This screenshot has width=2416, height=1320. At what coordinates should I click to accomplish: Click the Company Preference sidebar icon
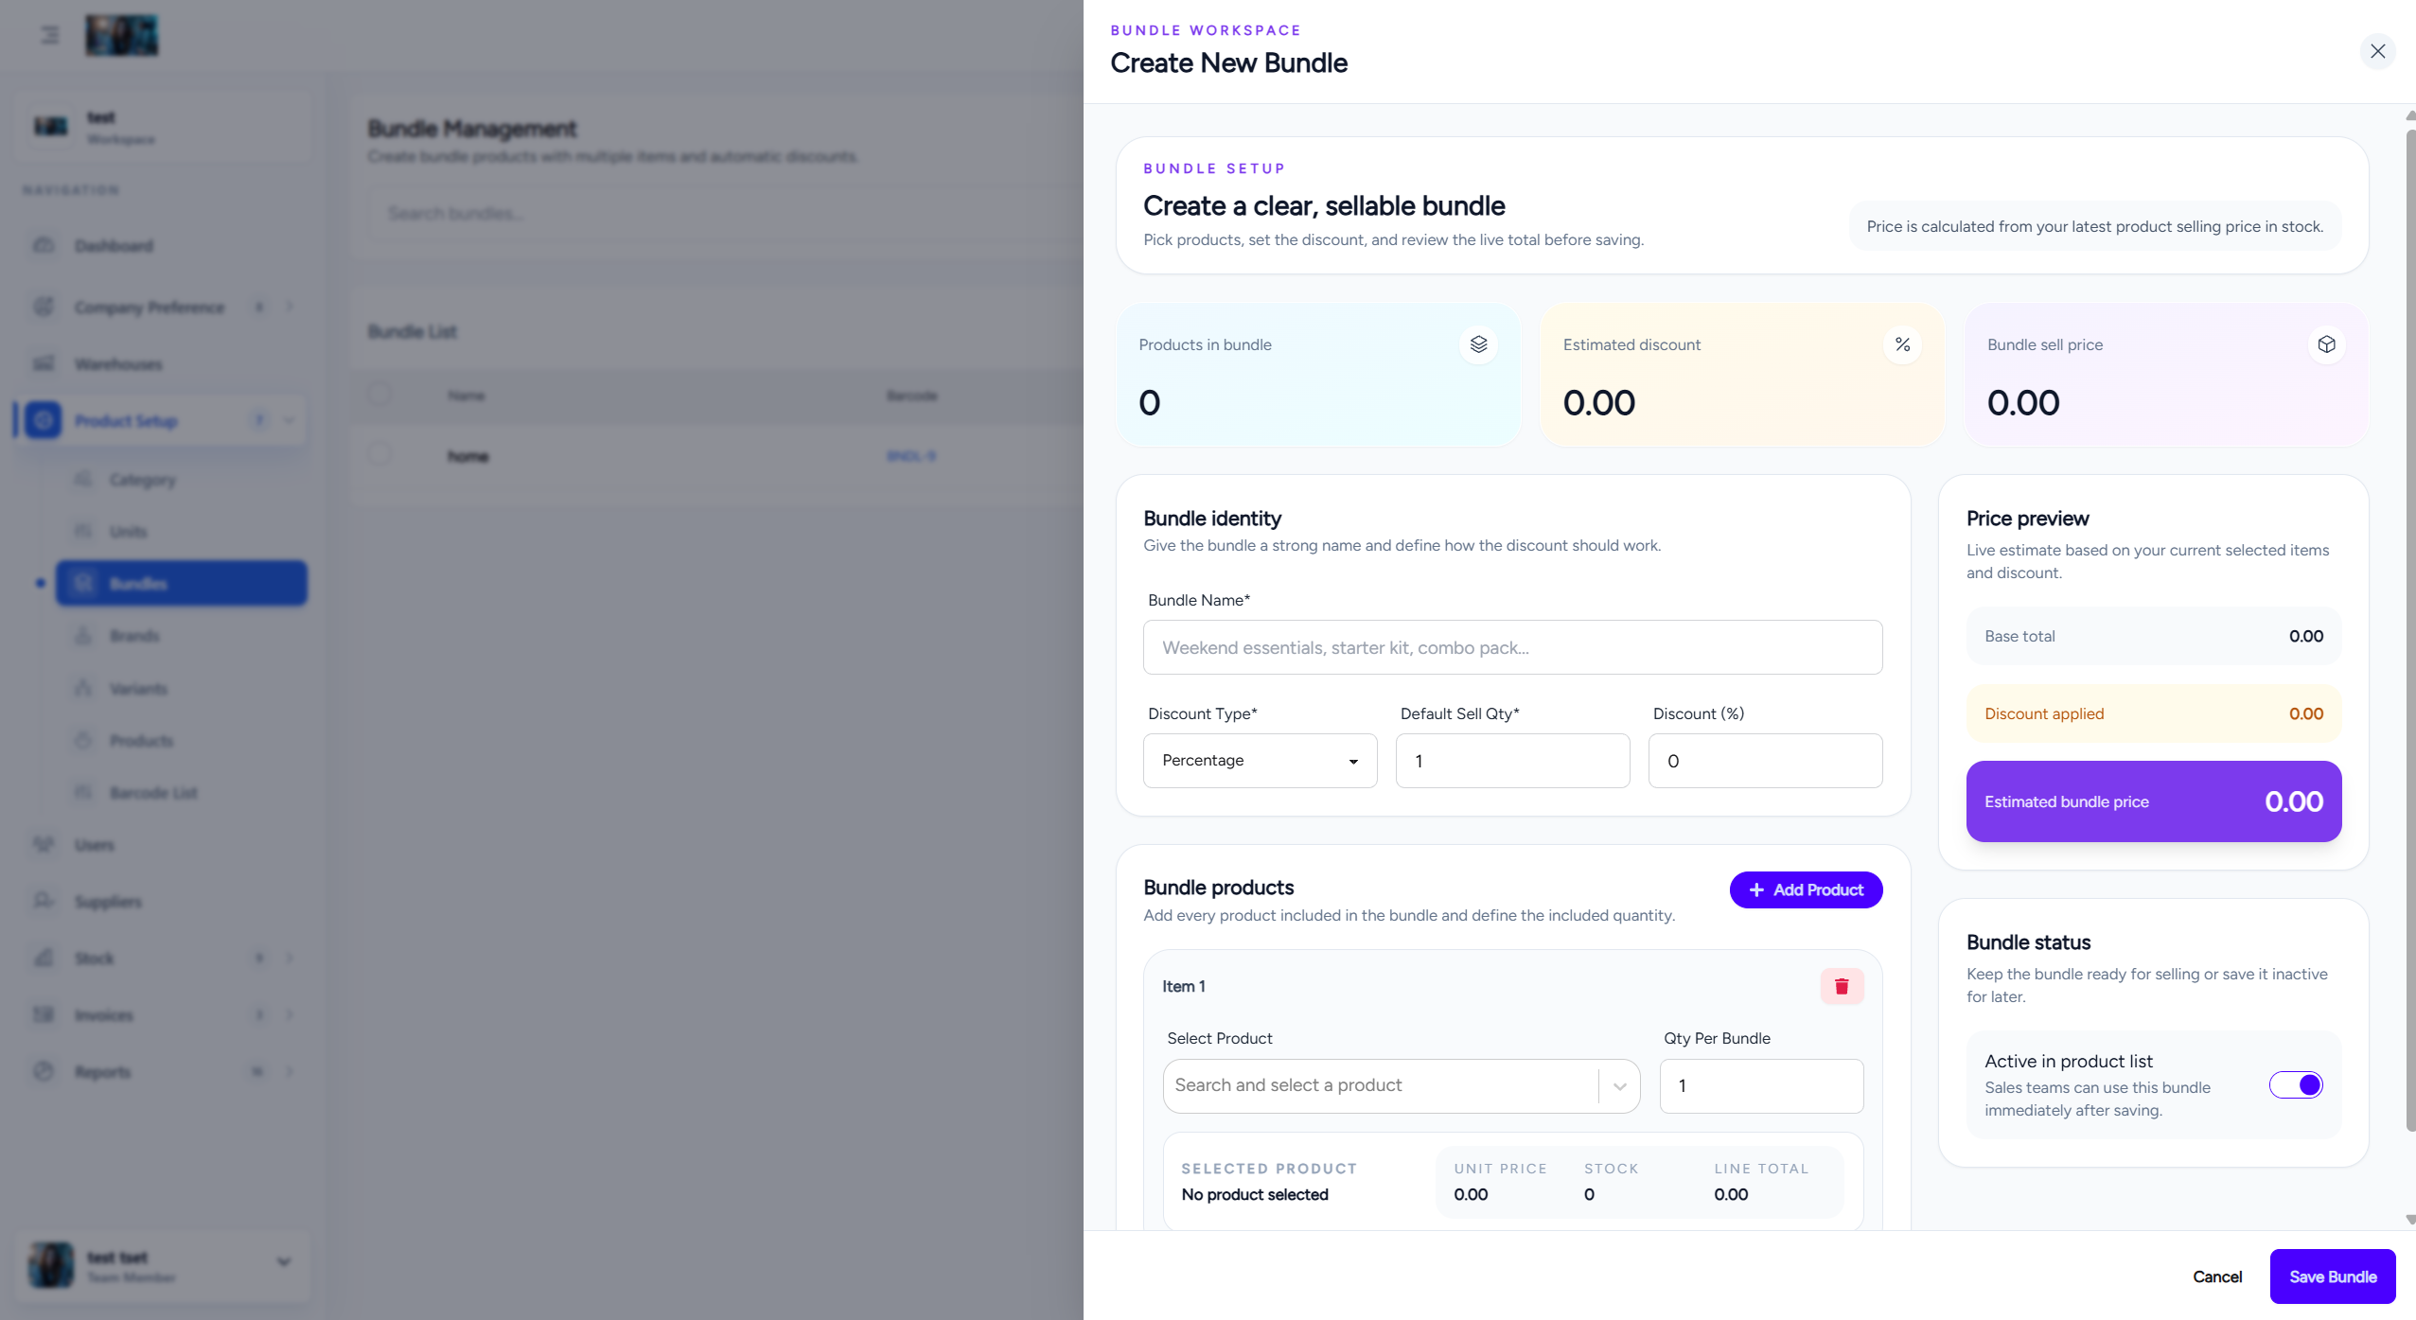(44, 307)
